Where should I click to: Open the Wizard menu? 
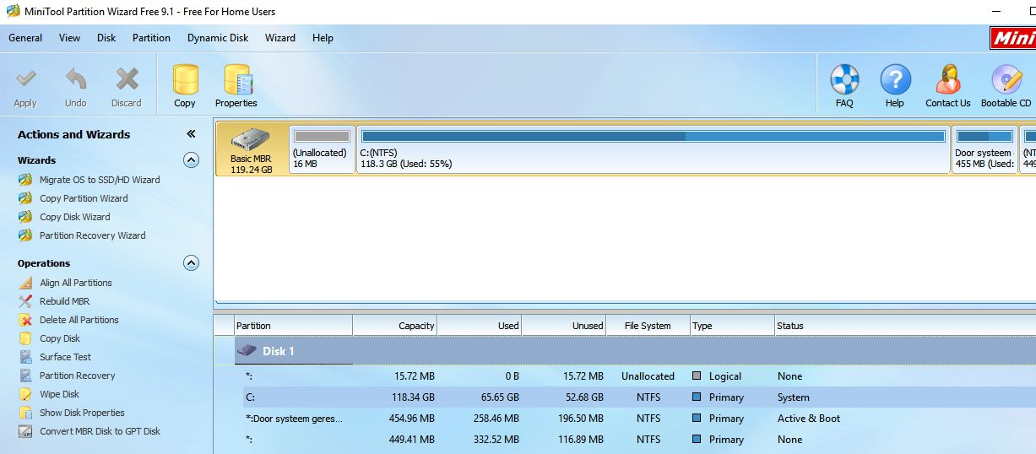coord(280,38)
